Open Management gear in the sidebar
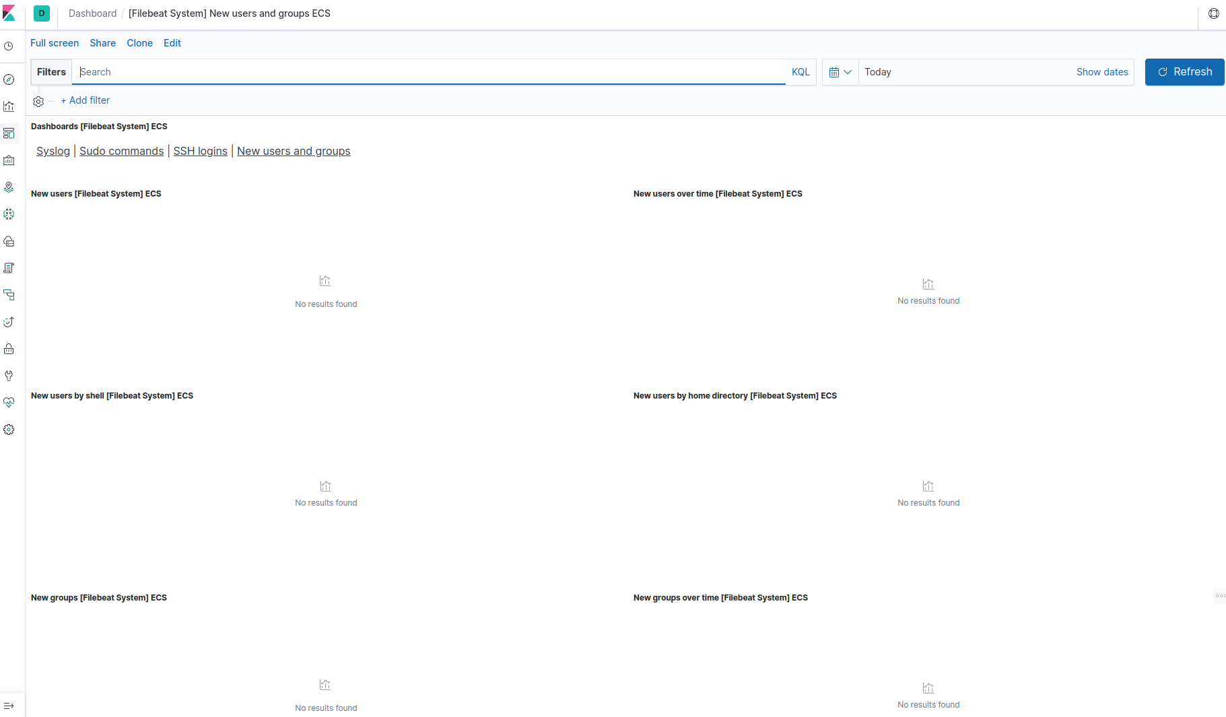 pos(9,430)
